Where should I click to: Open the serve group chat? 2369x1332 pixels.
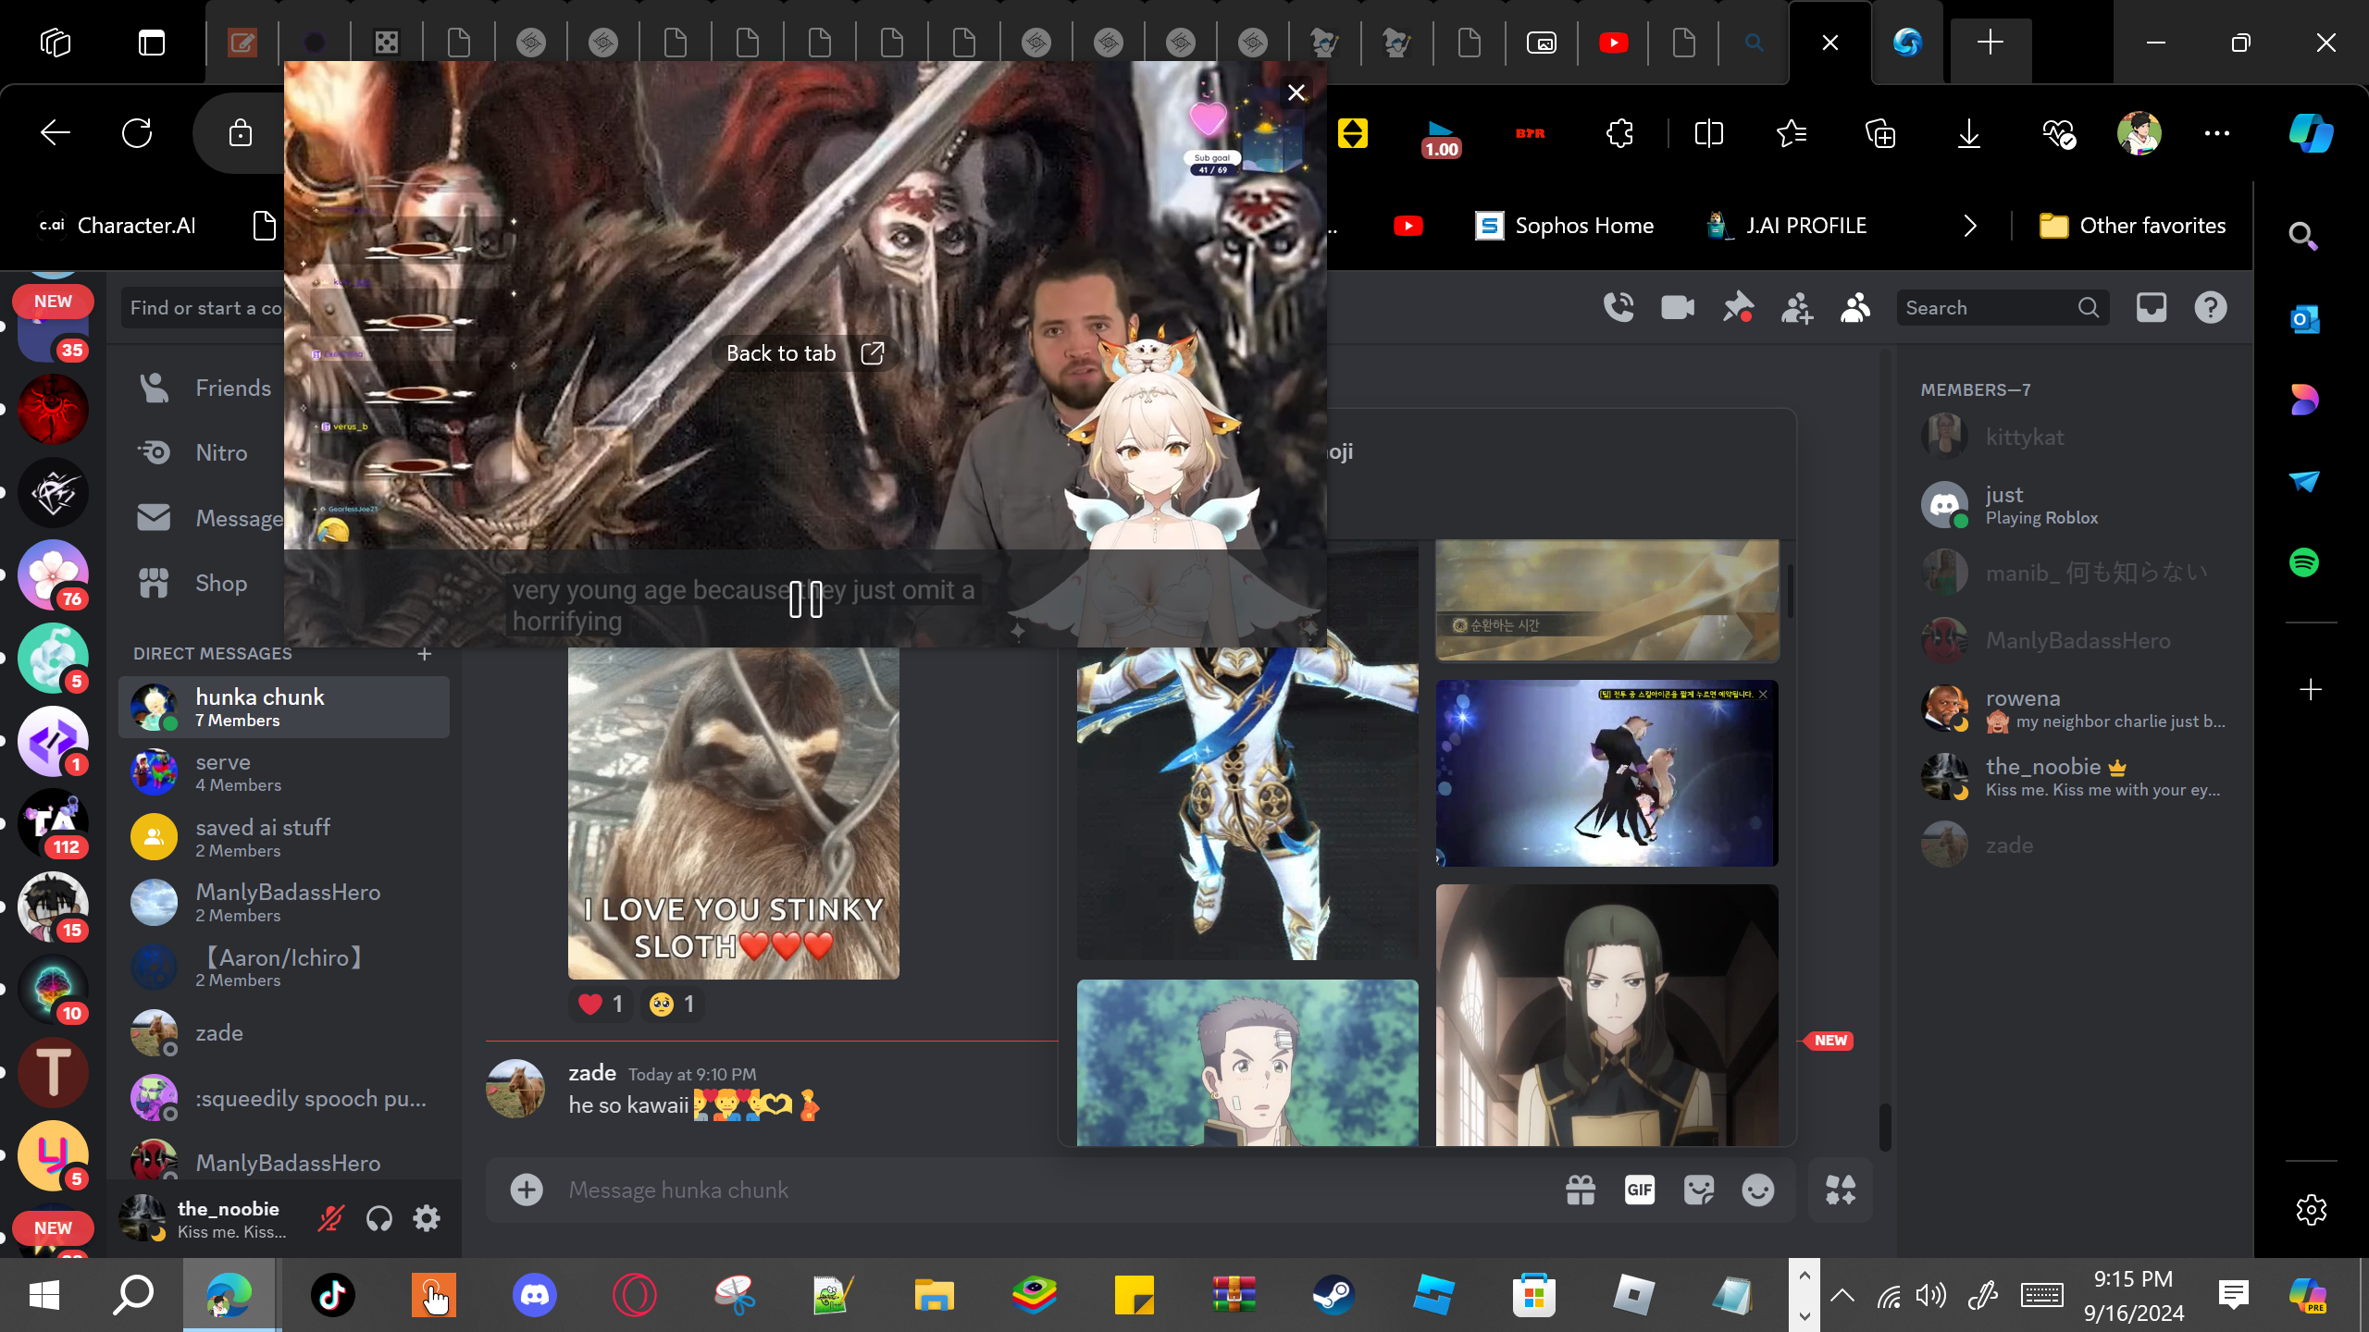click(284, 771)
